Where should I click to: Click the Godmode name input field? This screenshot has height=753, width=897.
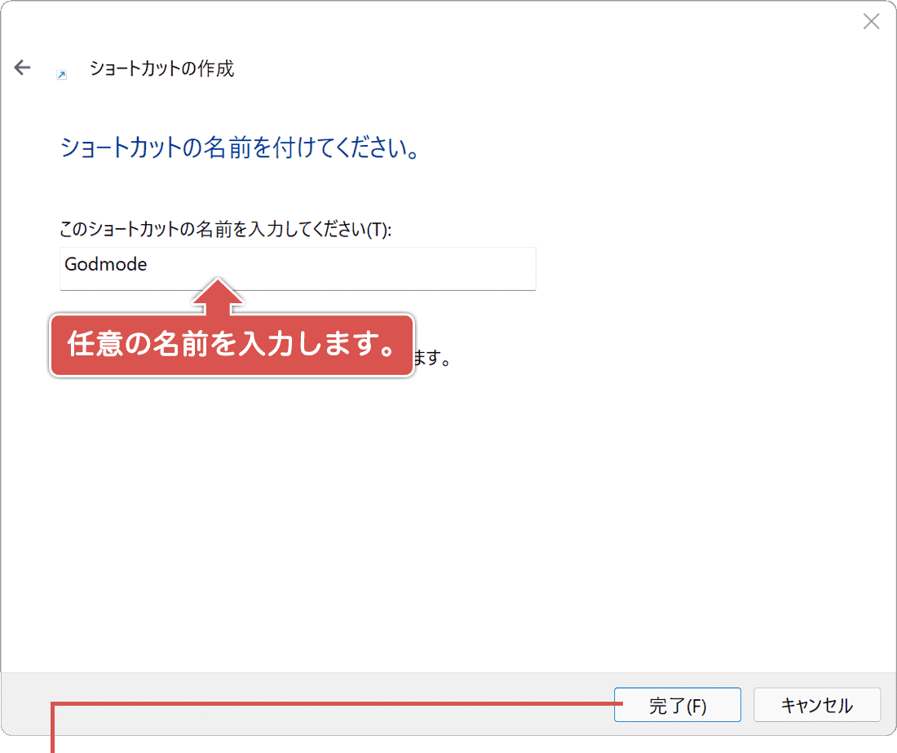pos(298,268)
